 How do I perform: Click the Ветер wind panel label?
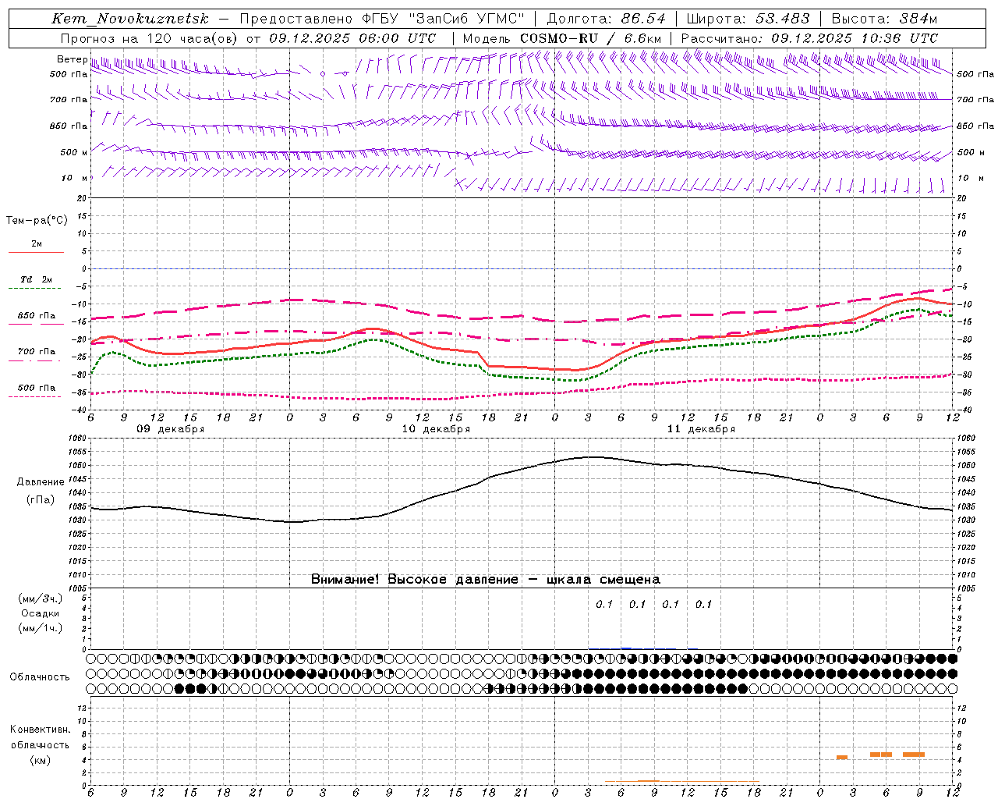click(x=72, y=59)
